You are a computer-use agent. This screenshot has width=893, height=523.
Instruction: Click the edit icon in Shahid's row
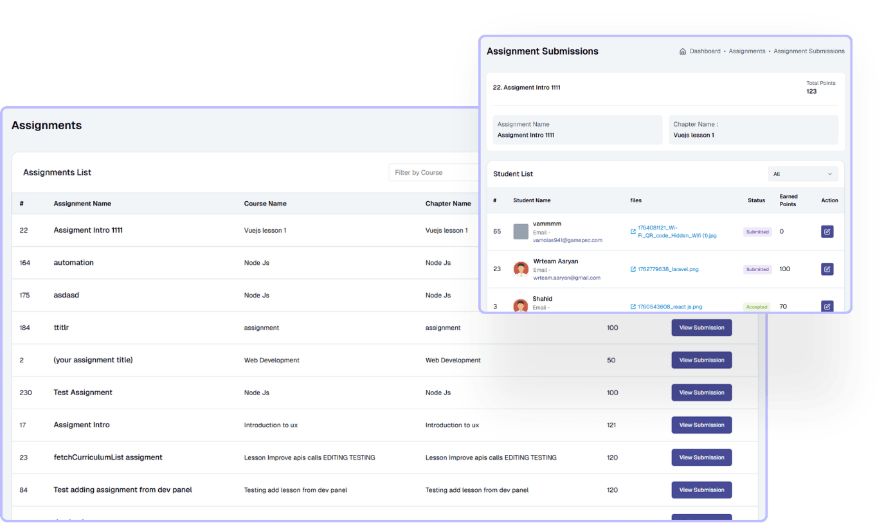click(827, 306)
